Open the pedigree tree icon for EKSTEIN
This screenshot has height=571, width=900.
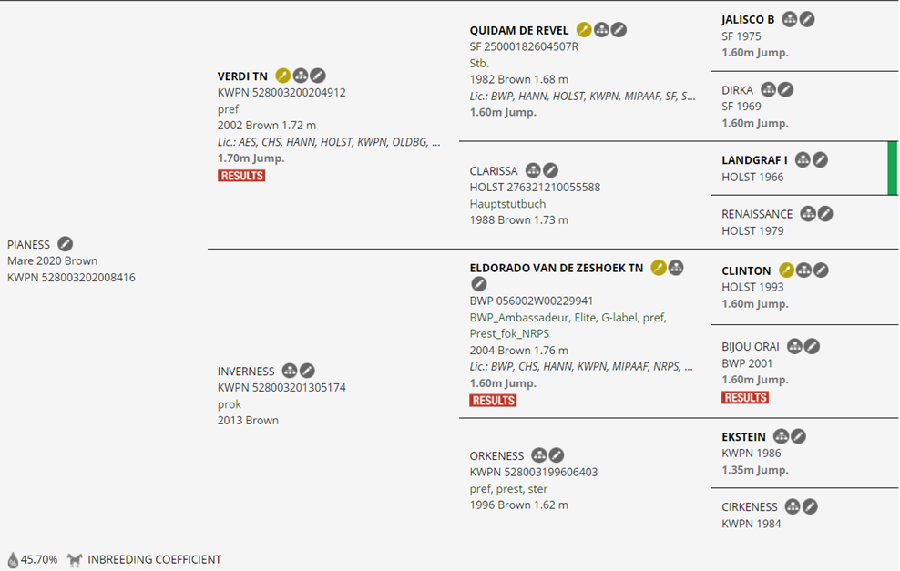[x=782, y=436]
